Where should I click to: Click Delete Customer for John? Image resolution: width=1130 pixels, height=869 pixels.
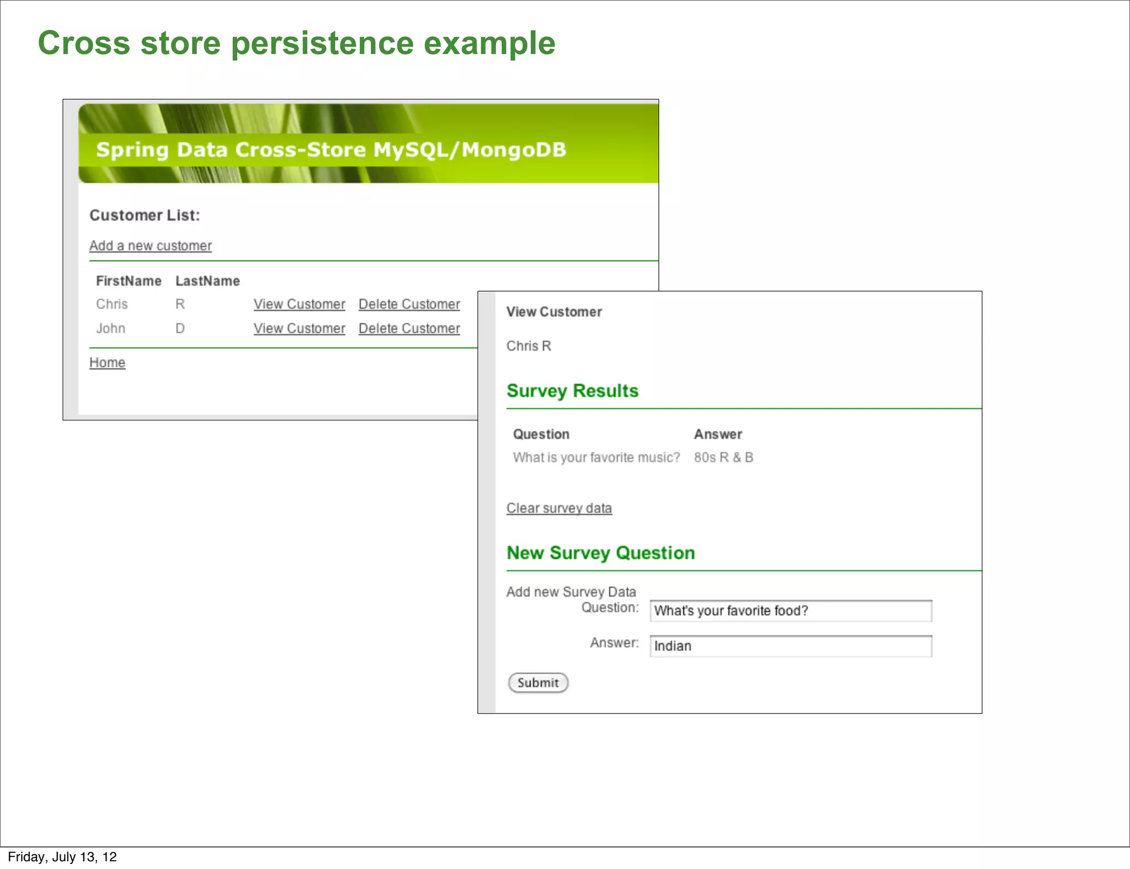(x=409, y=328)
